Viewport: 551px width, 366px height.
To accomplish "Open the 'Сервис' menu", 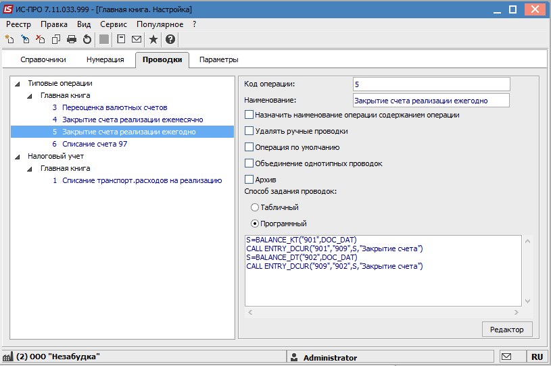I will point(114,24).
